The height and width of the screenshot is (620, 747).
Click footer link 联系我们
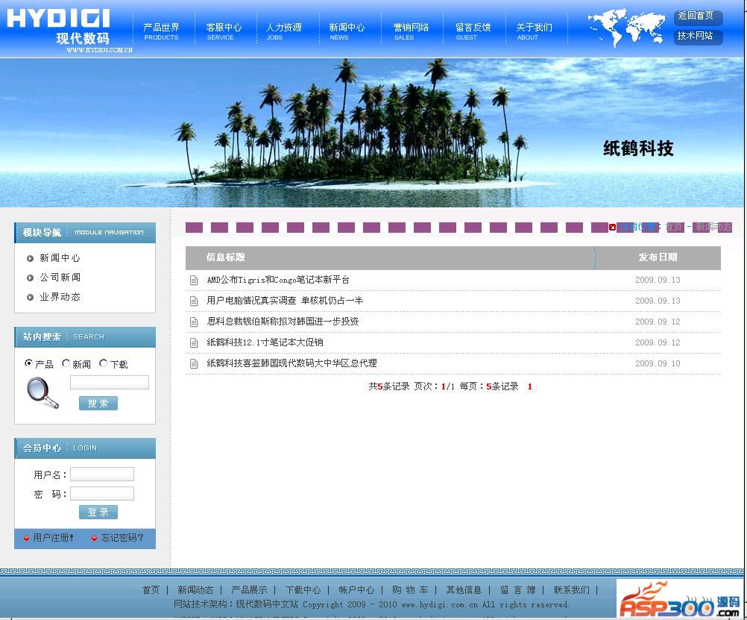[572, 590]
